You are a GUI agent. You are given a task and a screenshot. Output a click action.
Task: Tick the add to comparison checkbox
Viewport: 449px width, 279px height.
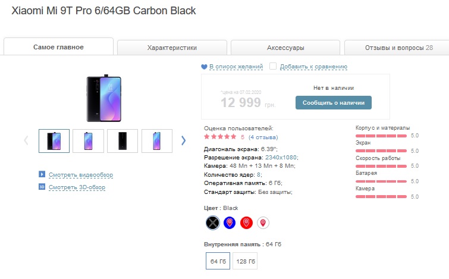click(273, 67)
